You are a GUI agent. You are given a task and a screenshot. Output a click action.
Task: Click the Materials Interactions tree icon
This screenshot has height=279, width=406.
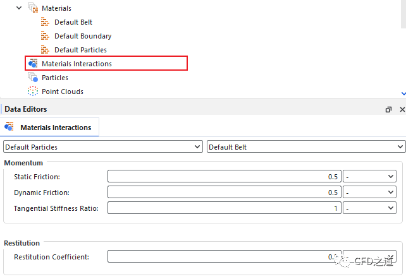pyautogui.click(x=33, y=64)
